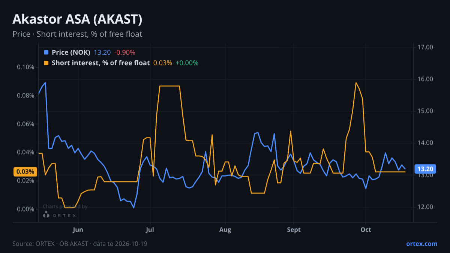Screen dimensions: 450x253
Task: Click the chart title 'Akastor ASA (AKAST)'
Action: 77,19
